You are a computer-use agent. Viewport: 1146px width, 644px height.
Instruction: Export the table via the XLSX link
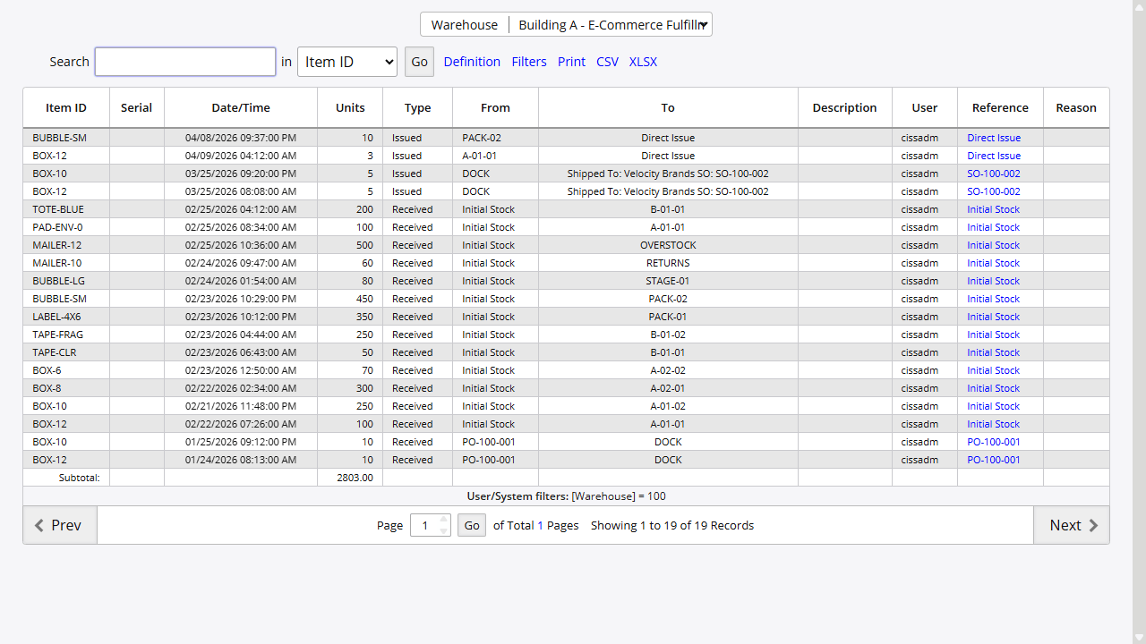tap(643, 62)
